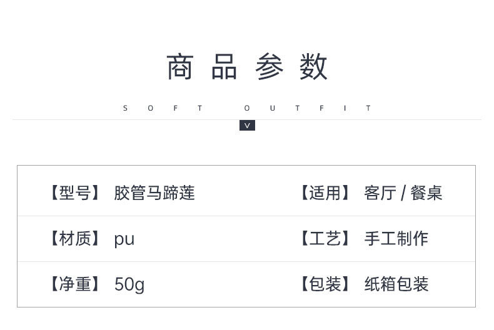Image resolution: width=494 pixels, height=330 pixels.
Task: Click the 餐桌 text
Action: point(427,192)
